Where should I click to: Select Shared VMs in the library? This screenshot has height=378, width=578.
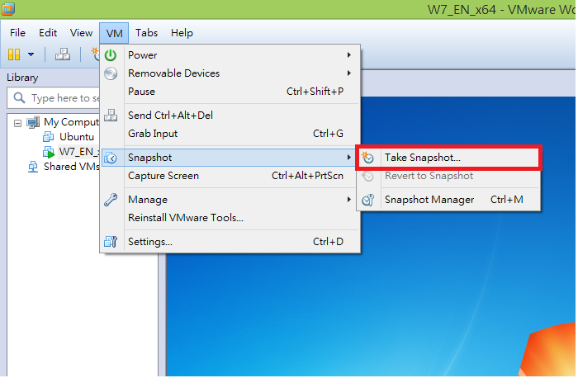[69, 166]
